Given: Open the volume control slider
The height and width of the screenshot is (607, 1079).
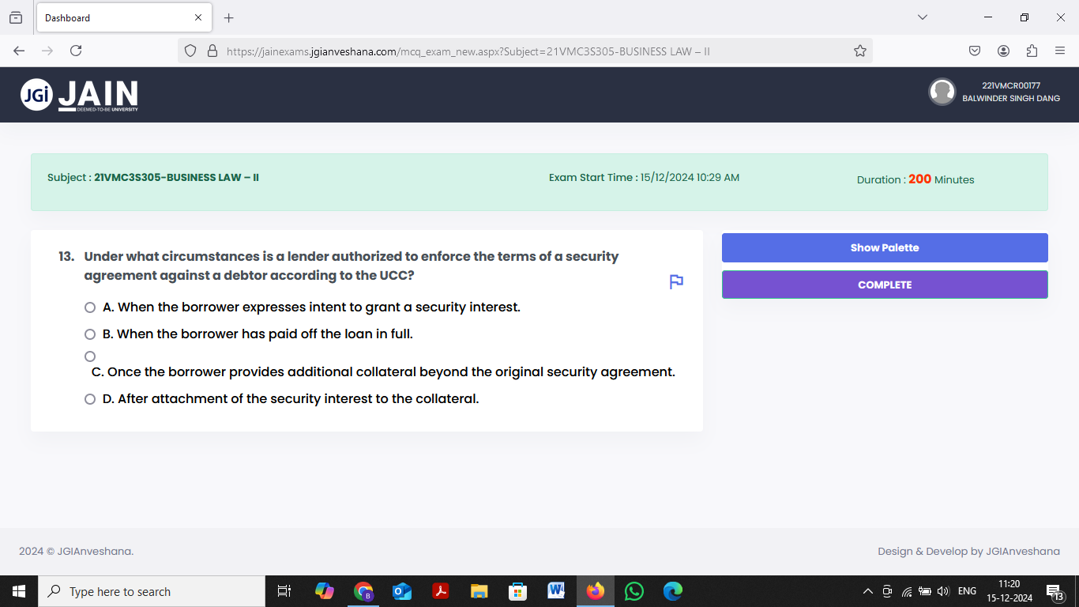Looking at the screenshot, I should point(942,590).
